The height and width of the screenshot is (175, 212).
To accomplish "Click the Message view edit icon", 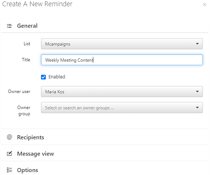I will (x=9, y=153).
